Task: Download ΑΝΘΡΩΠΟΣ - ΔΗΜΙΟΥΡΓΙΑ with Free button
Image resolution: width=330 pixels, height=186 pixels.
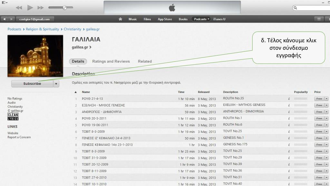Action: pyautogui.click(x=319, y=112)
